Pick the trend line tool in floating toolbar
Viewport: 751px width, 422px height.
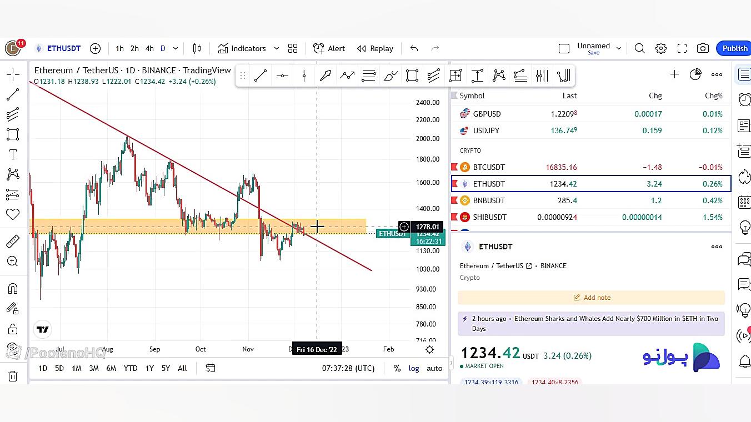(x=261, y=76)
